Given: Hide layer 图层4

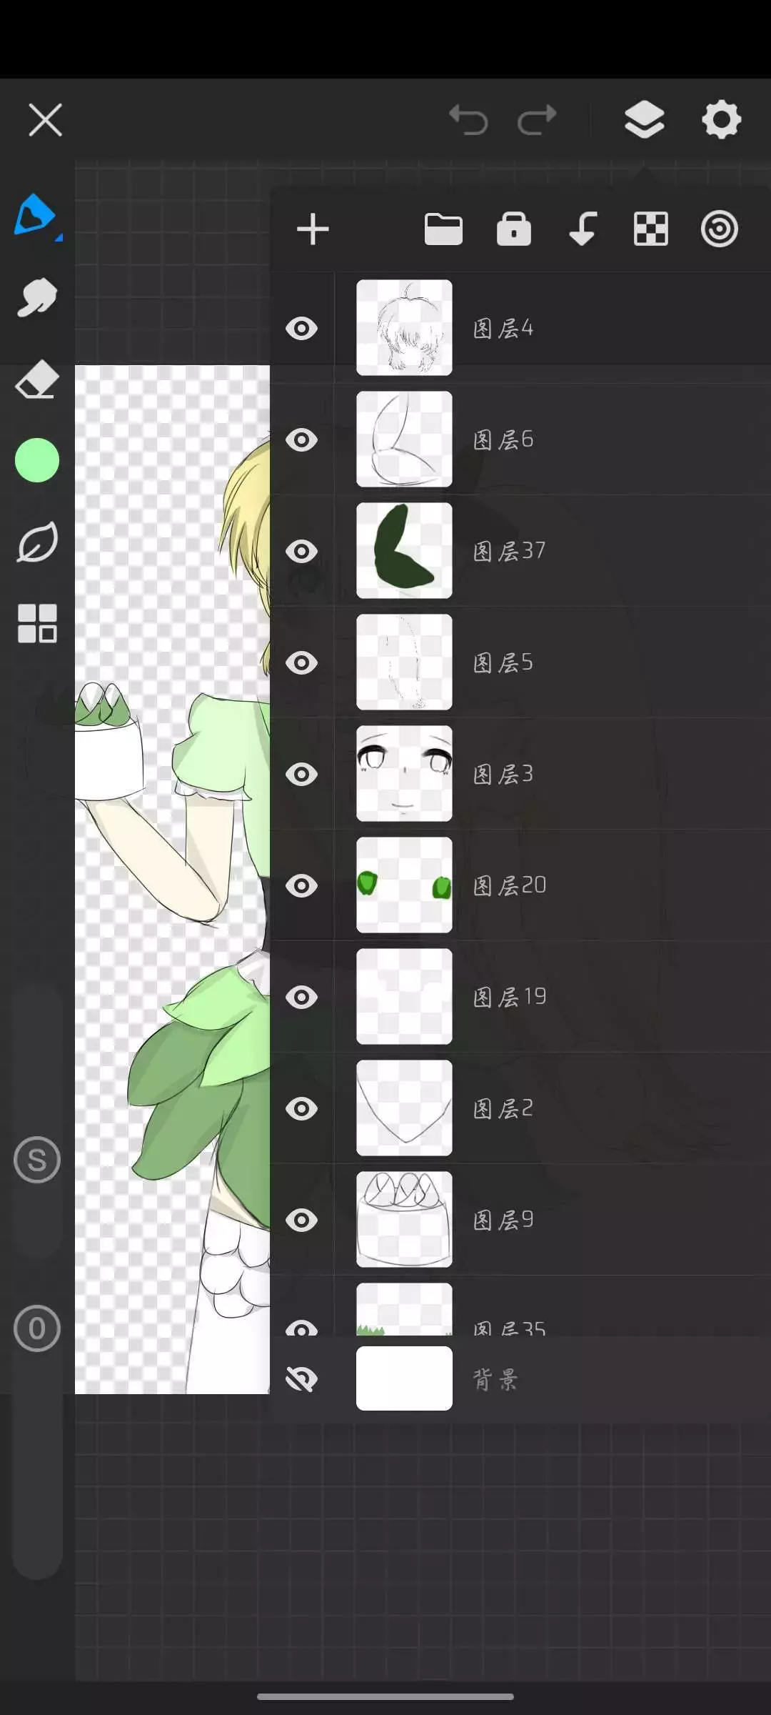Looking at the screenshot, I should tap(302, 329).
